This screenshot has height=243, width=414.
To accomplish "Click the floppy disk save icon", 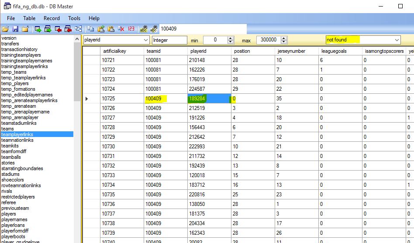I will 15,29.
